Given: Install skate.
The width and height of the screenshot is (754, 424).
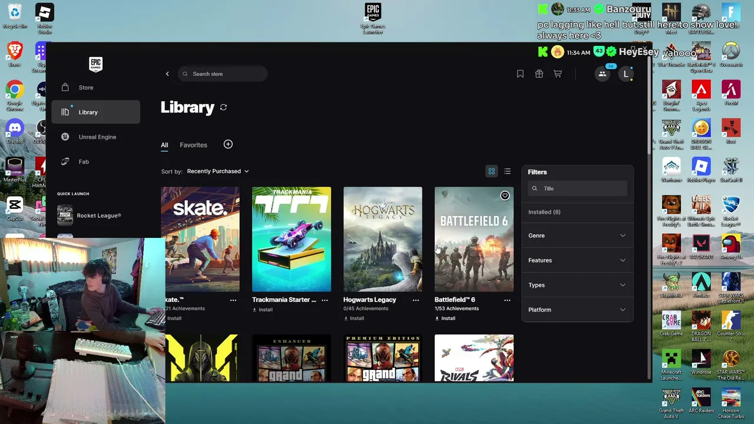Looking at the screenshot, I should (174, 319).
